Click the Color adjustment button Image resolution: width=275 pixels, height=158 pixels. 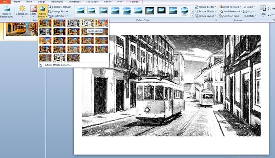(33, 11)
